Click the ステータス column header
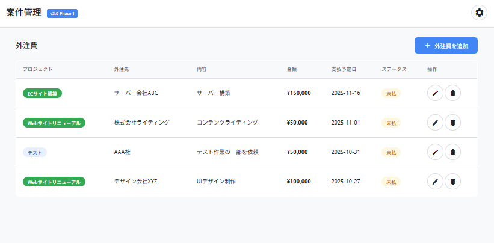Screen dimensions: 494x243 [394, 69]
